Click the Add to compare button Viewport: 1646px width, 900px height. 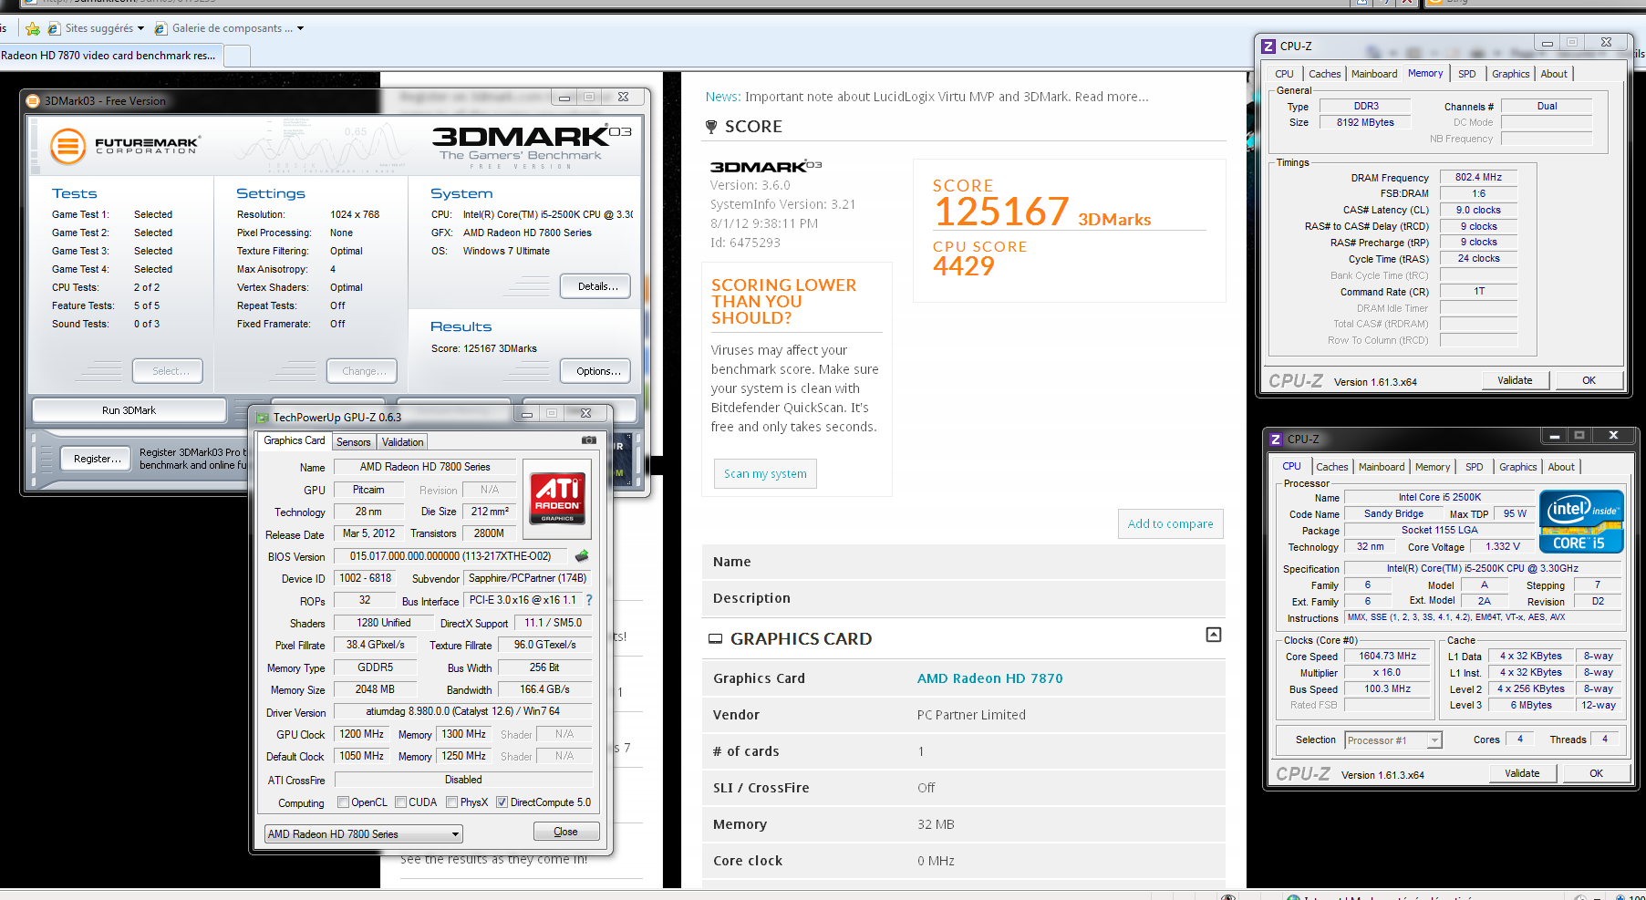pos(1170,523)
